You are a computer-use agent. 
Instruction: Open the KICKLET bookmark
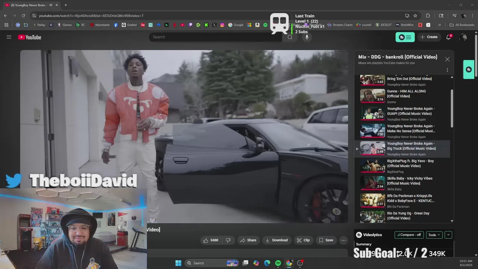[384, 25]
